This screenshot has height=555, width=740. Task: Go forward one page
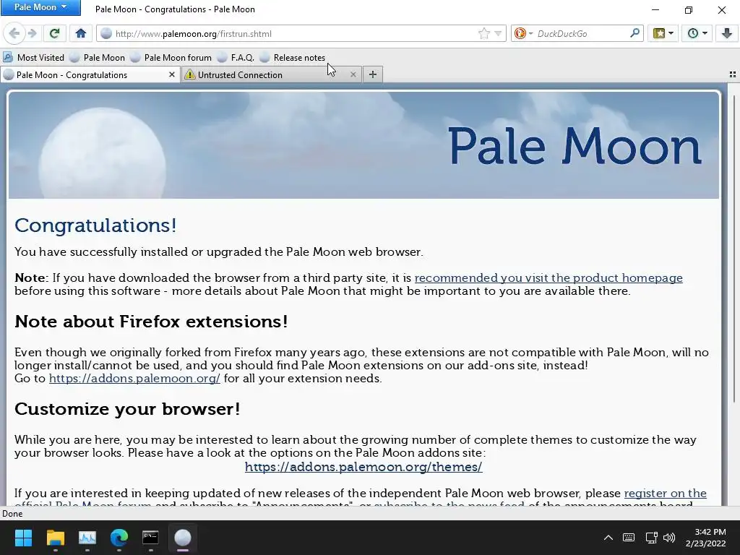pos(32,33)
